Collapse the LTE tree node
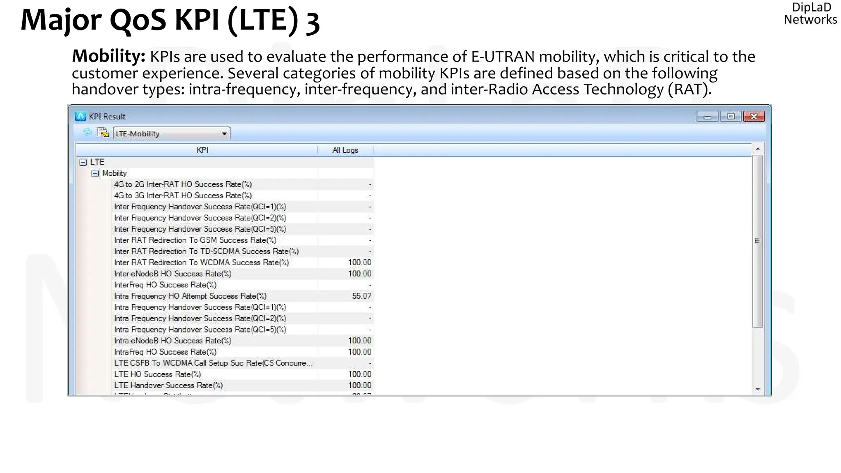Viewport: 841px width, 473px height. pos(83,162)
